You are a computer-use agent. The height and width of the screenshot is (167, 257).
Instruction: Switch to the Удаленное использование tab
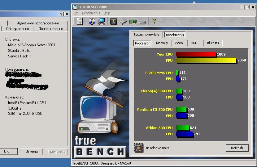[x=37, y=23]
